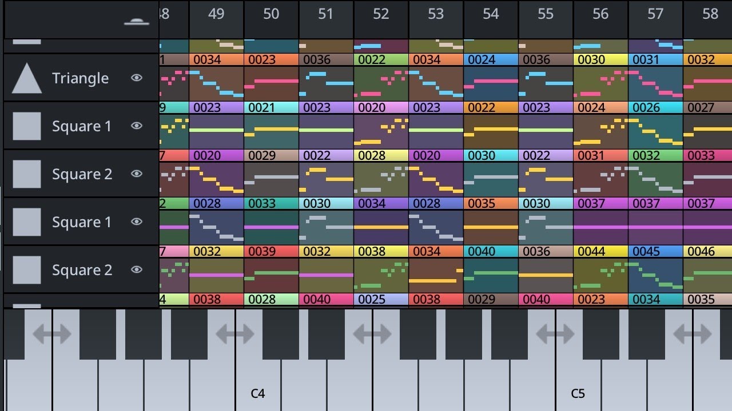Select the green pattern label 0032 in measure 57
The width and height of the screenshot is (732, 411).
(655, 155)
